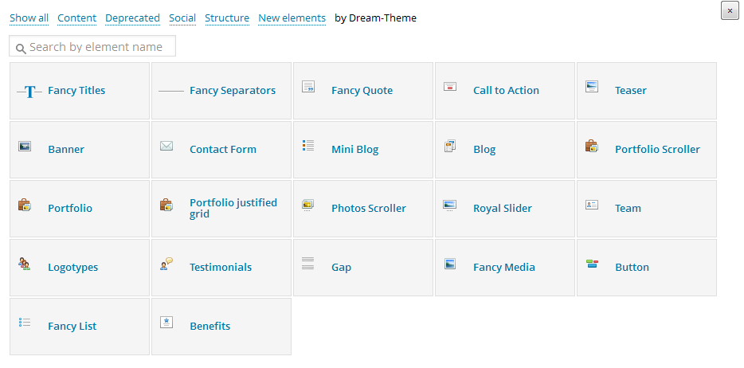This screenshot has width=744, height=368.
Task: Click the Benefits star icon
Action: coord(166,323)
